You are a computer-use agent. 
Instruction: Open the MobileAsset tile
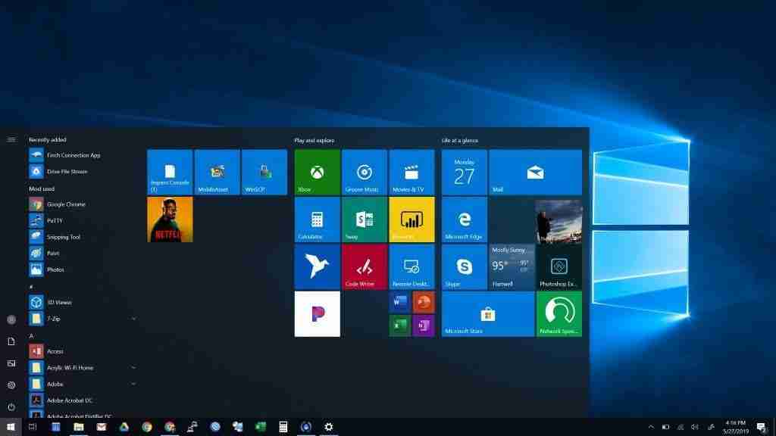[217, 172]
